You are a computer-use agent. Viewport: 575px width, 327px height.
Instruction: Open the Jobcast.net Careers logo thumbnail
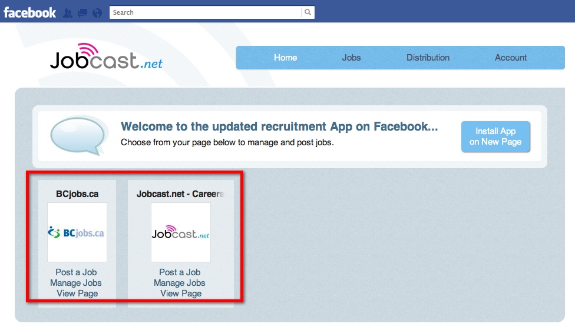pyautogui.click(x=181, y=232)
